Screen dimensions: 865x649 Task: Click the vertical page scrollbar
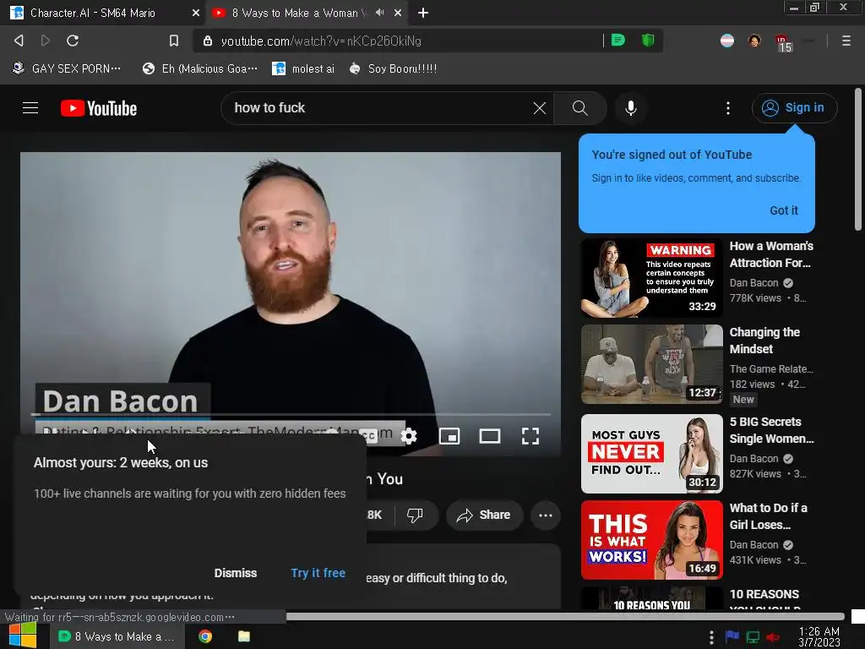tap(858, 159)
